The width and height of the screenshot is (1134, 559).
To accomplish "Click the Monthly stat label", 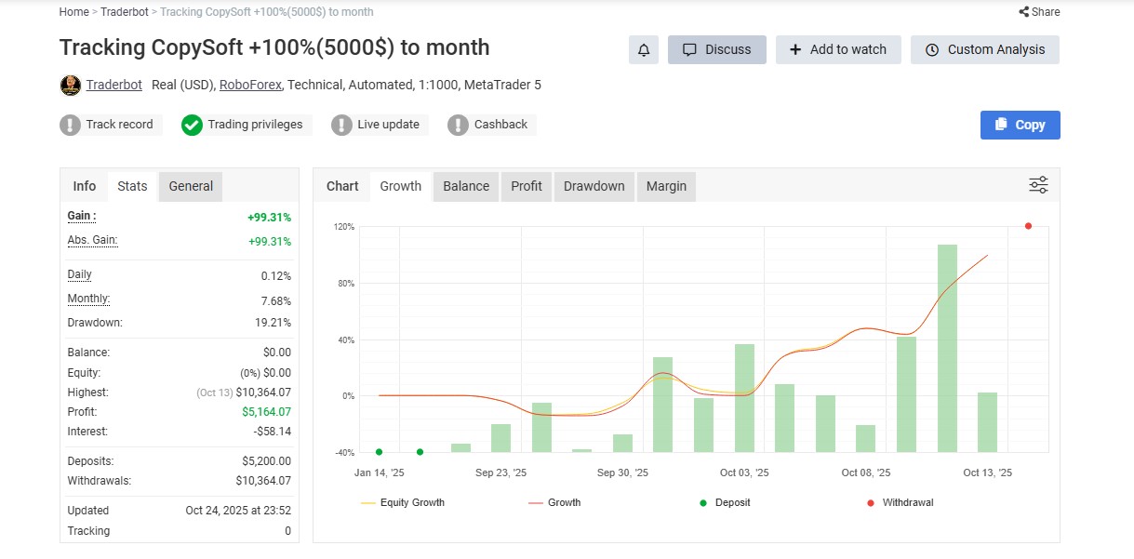I will (88, 299).
